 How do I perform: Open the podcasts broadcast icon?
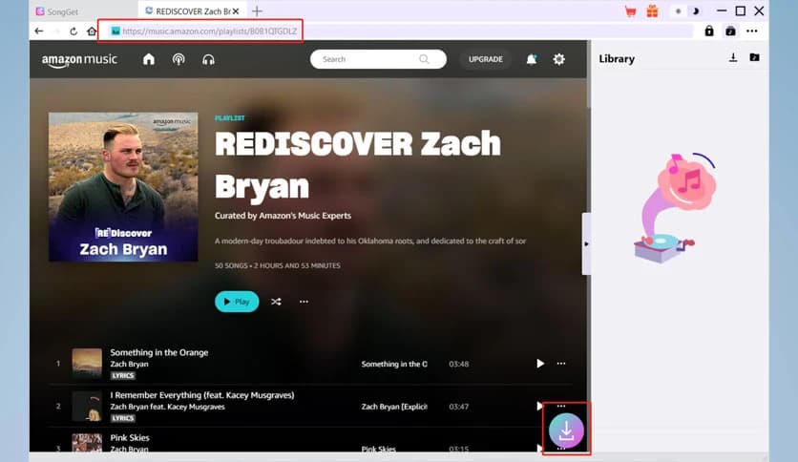pos(178,59)
